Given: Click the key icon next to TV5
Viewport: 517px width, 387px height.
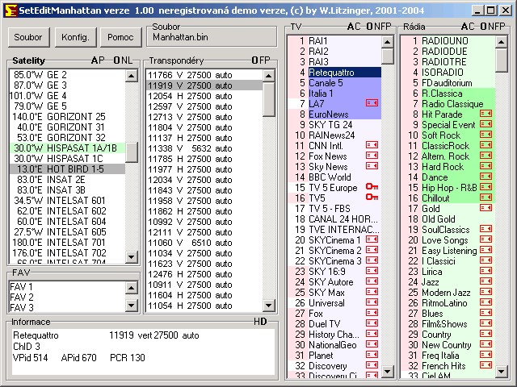Looking at the screenshot, I should [372, 198].
